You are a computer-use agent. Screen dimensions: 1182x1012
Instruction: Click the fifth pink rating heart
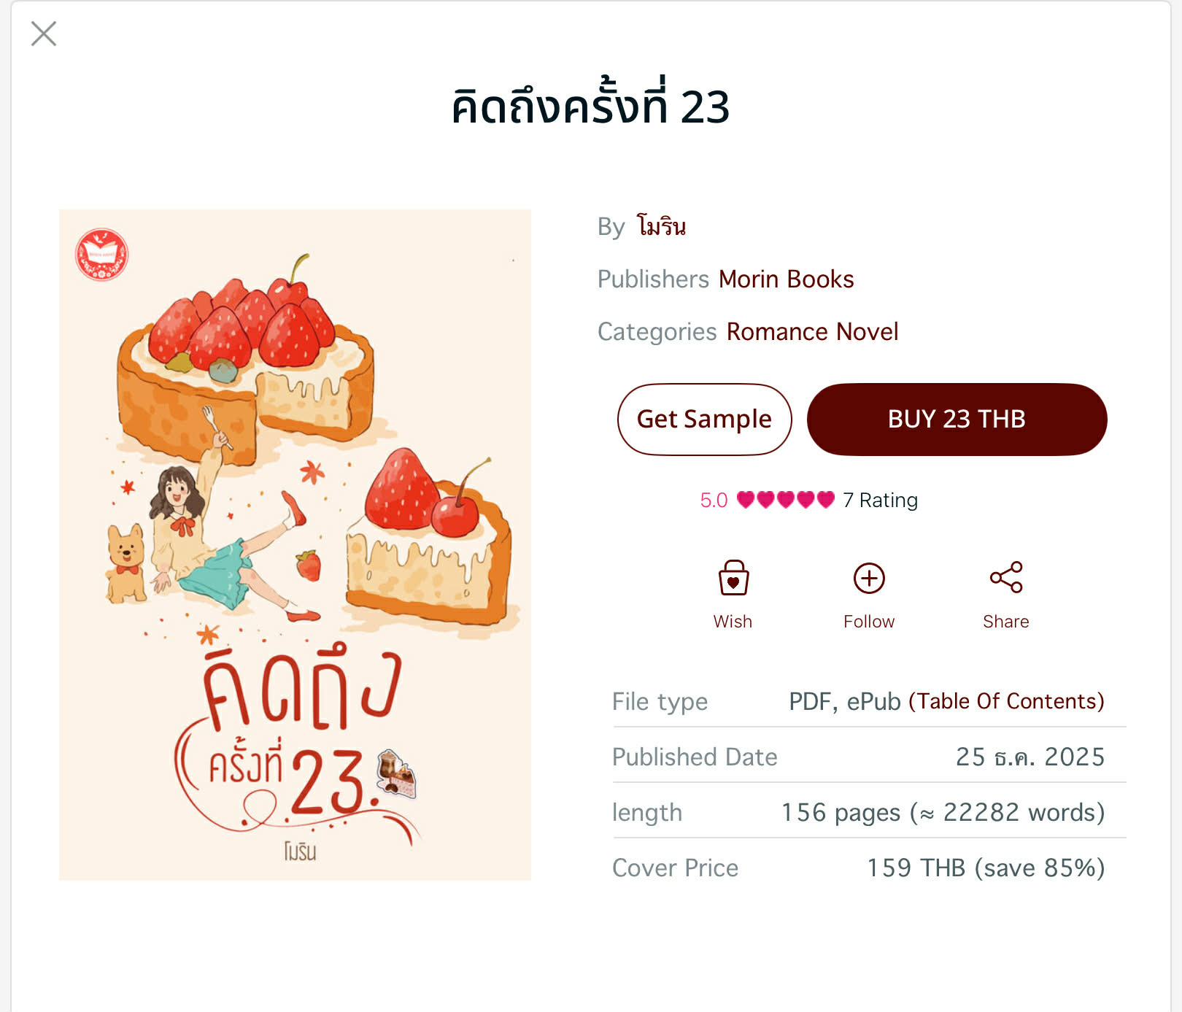pyautogui.click(x=825, y=500)
